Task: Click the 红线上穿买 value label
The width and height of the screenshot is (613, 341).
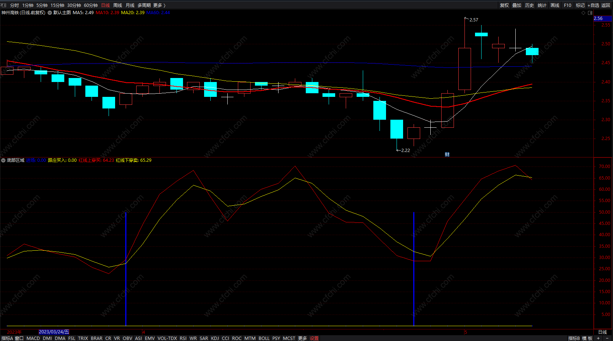Action: click(96, 160)
